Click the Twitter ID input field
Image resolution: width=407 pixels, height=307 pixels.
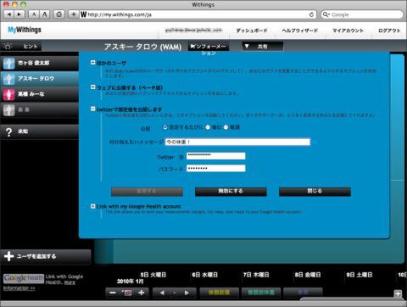click(216, 156)
